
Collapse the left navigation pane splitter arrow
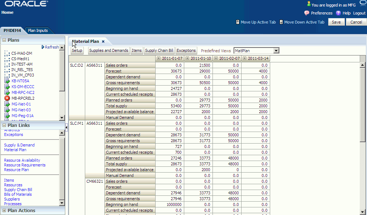66,128
